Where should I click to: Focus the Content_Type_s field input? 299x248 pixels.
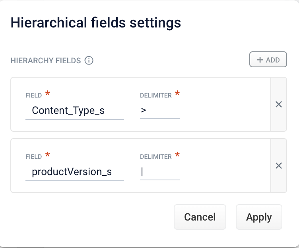pyautogui.click(x=74, y=110)
